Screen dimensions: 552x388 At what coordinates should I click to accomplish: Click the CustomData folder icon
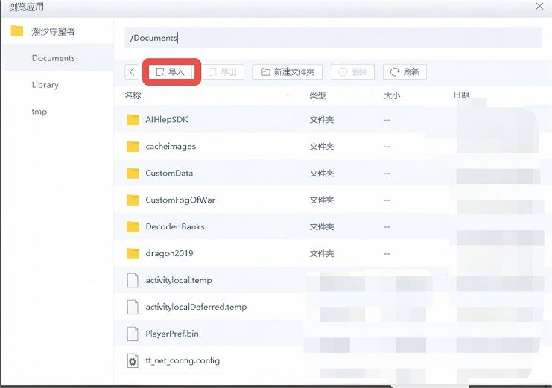coord(133,174)
